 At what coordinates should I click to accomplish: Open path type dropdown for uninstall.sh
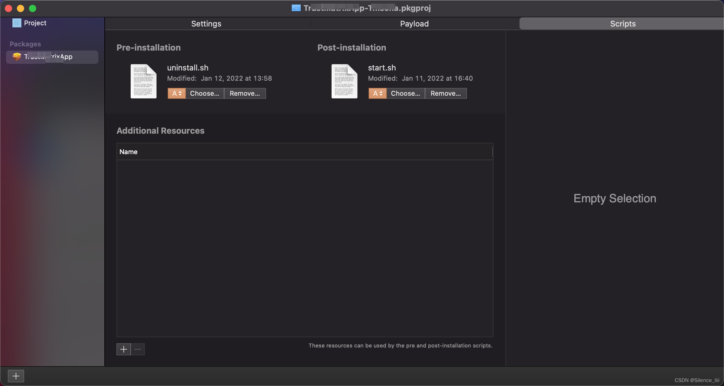pyautogui.click(x=177, y=93)
